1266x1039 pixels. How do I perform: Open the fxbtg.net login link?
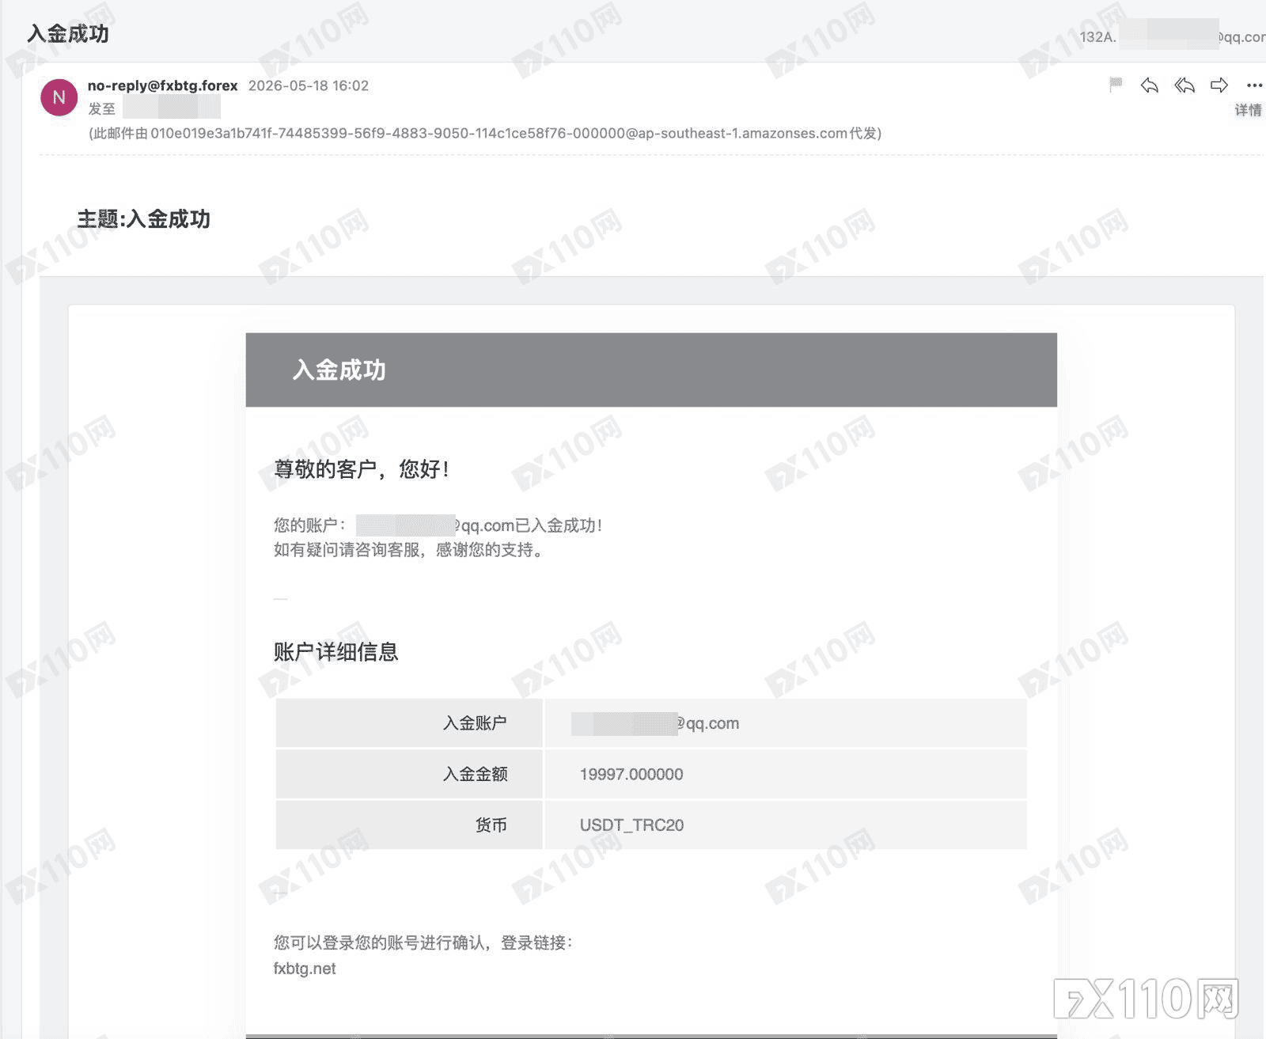(305, 969)
